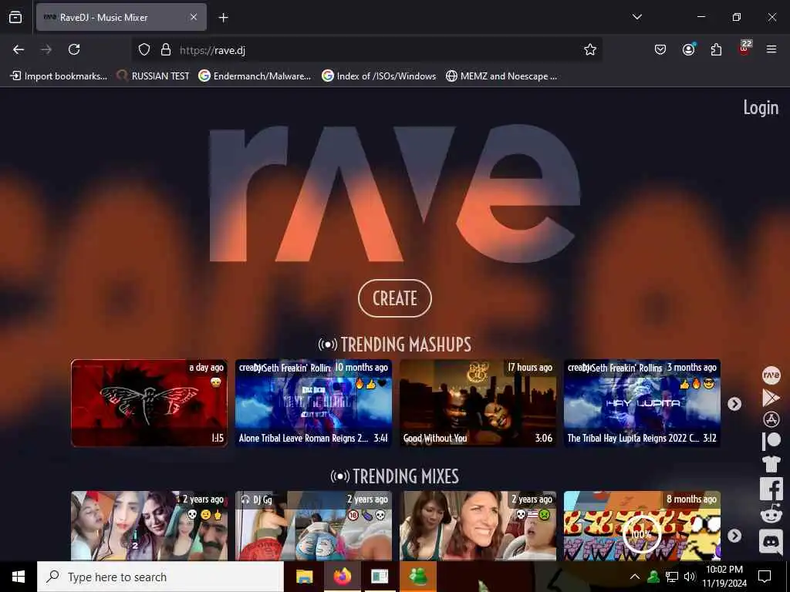Open the Firefox View button left of tabs
790x592 pixels.
point(15,17)
